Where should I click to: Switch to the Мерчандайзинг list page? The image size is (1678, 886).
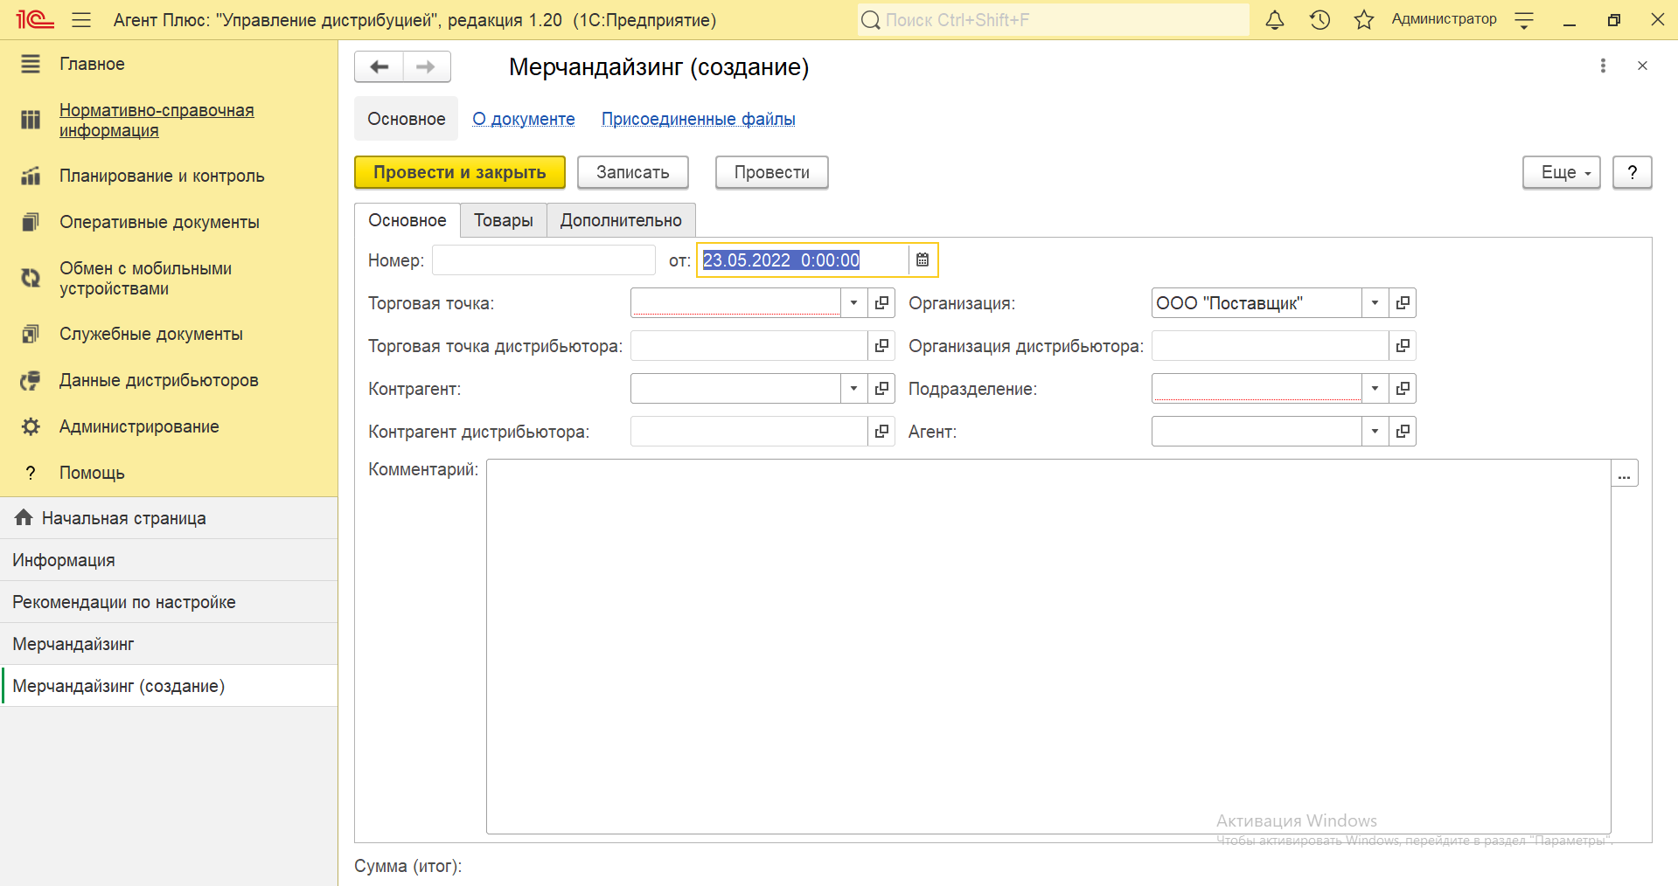pyautogui.click(x=169, y=644)
